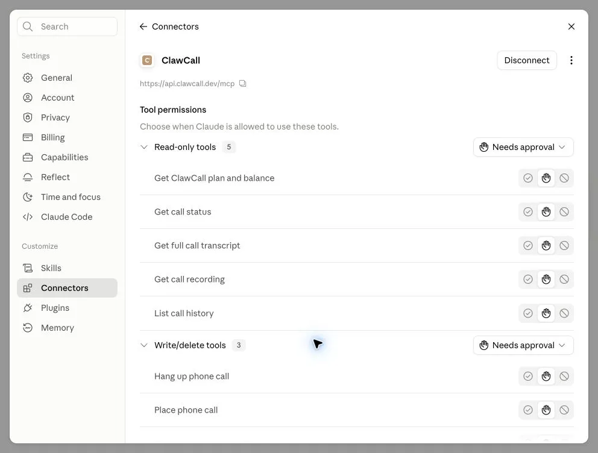Open General settings

67,78
